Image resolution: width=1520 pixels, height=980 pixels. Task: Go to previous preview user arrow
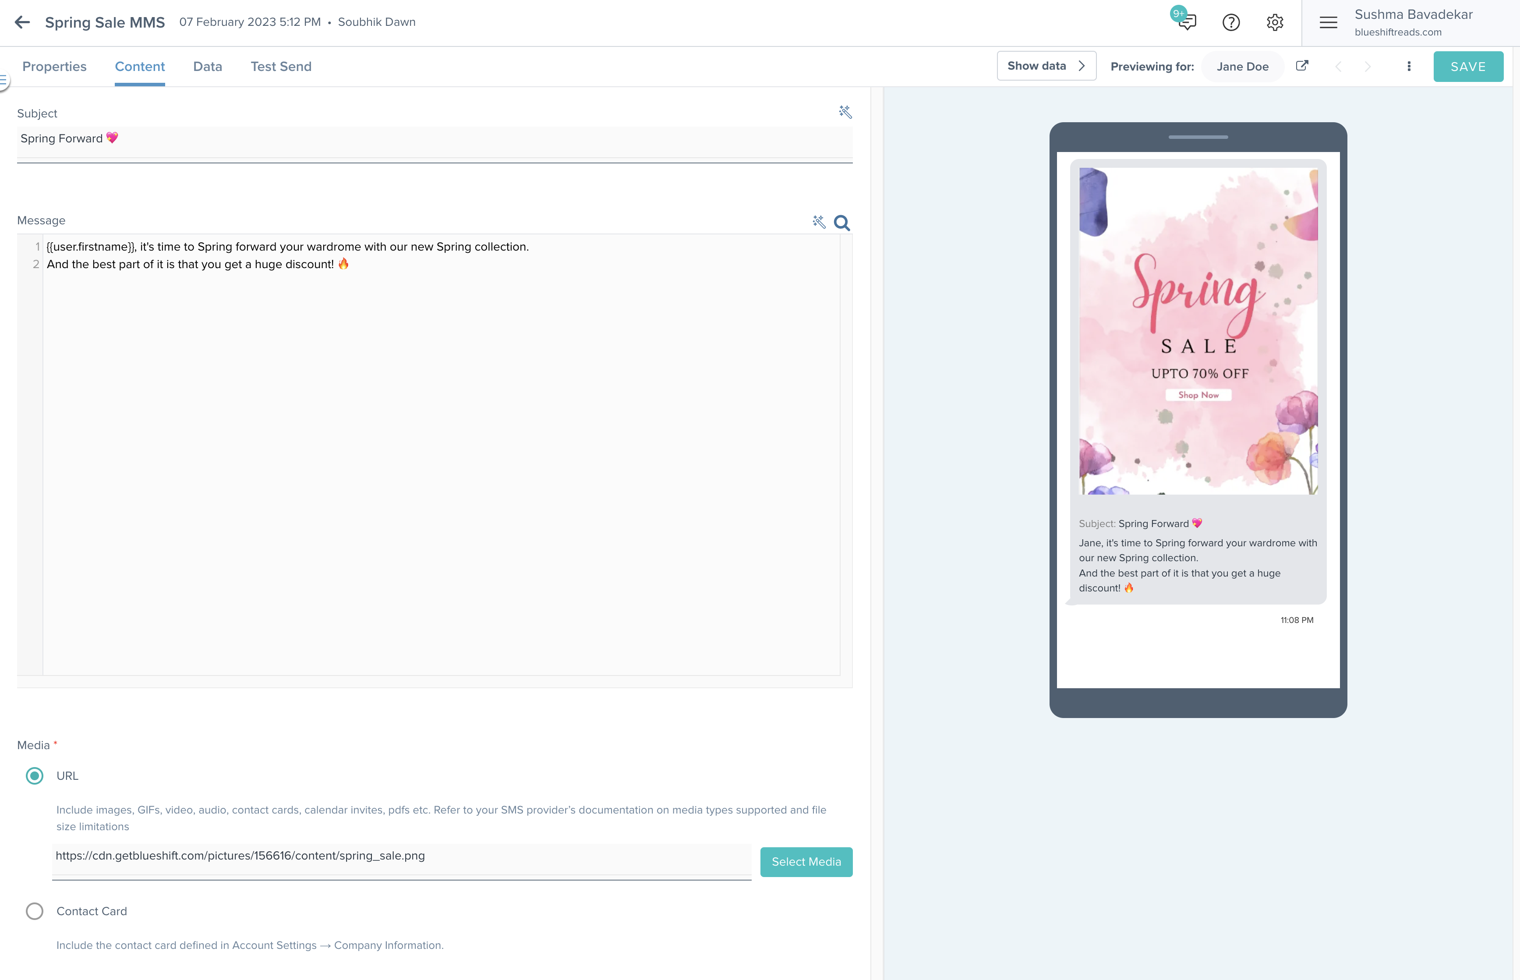coord(1338,66)
